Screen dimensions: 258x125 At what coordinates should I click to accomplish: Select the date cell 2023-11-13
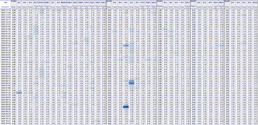(x=5, y=10)
